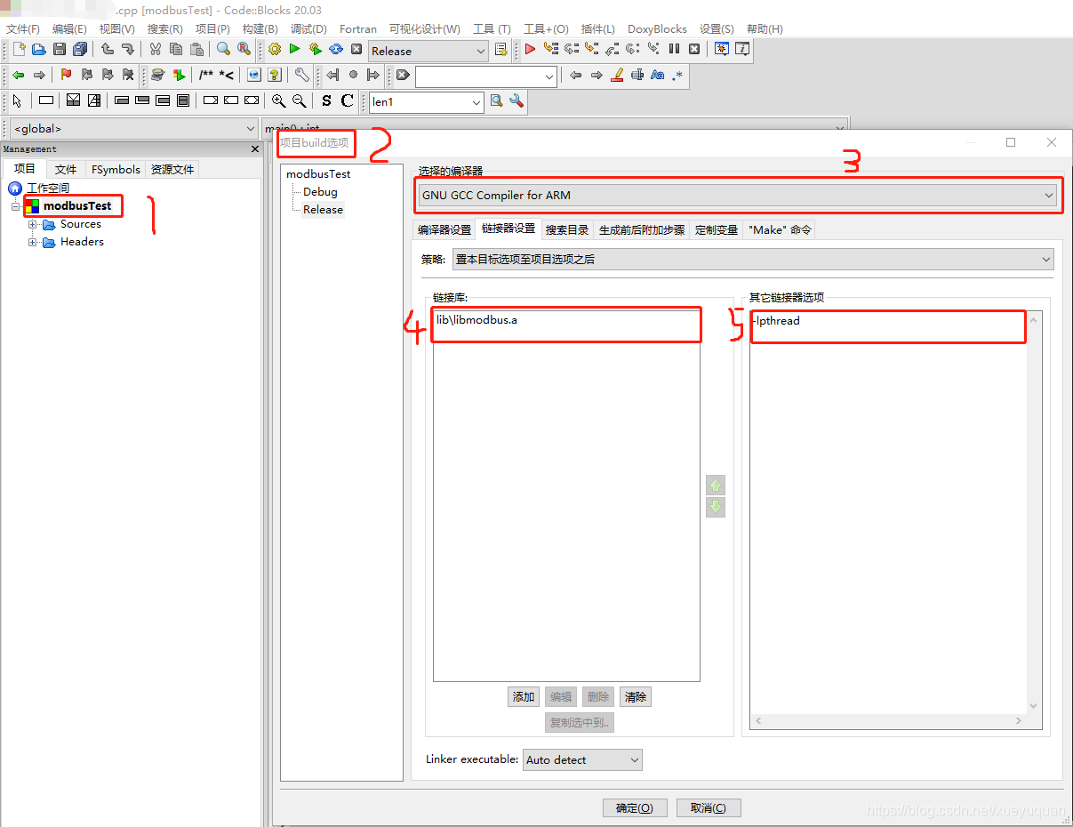
Task: Switch to the 编译器设置 tab
Action: tap(444, 229)
